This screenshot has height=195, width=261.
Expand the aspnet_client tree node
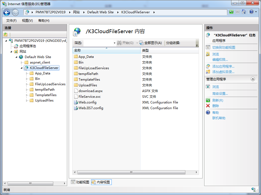21,62
